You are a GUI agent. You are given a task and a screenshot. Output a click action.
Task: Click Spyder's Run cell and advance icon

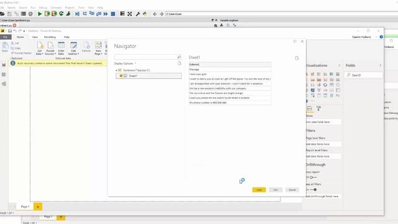(x=54, y=14)
